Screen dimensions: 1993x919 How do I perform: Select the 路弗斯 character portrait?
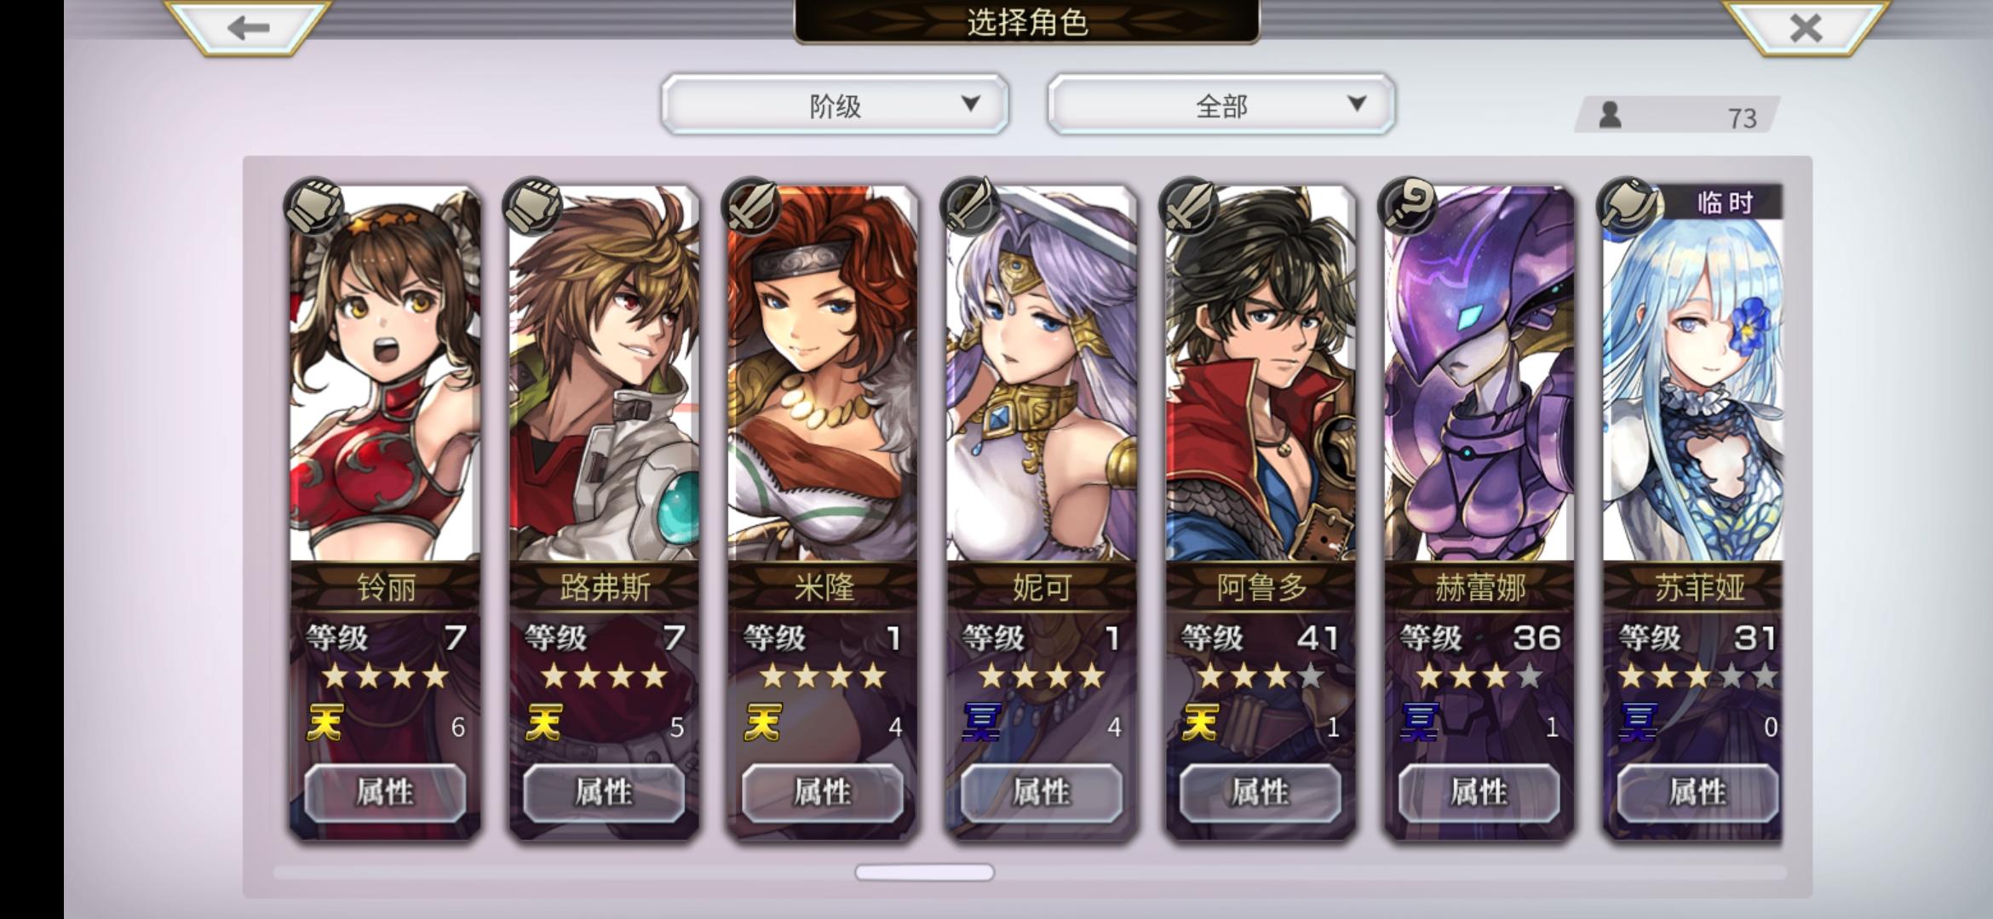pyautogui.click(x=604, y=374)
